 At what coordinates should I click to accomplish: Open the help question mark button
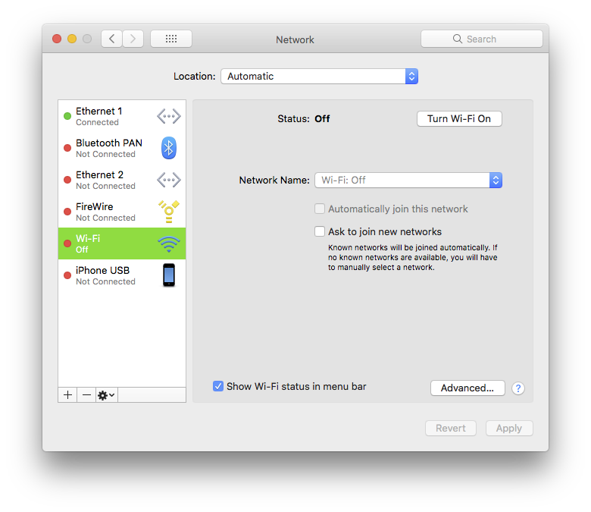tap(518, 388)
